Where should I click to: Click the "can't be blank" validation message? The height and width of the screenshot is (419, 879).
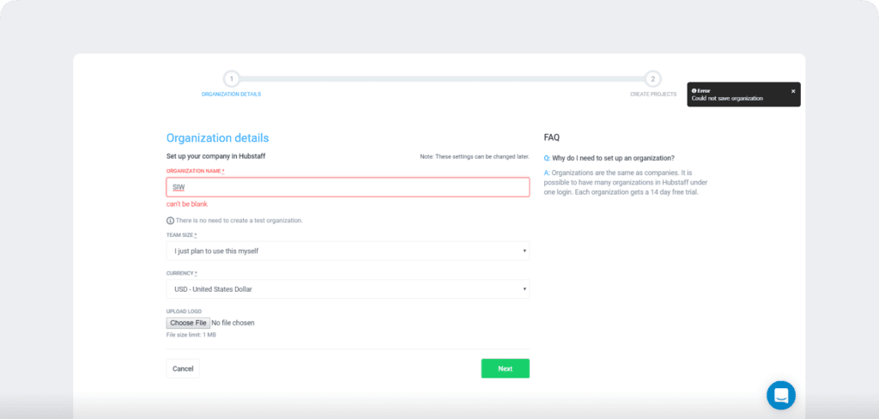tap(186, 204)
